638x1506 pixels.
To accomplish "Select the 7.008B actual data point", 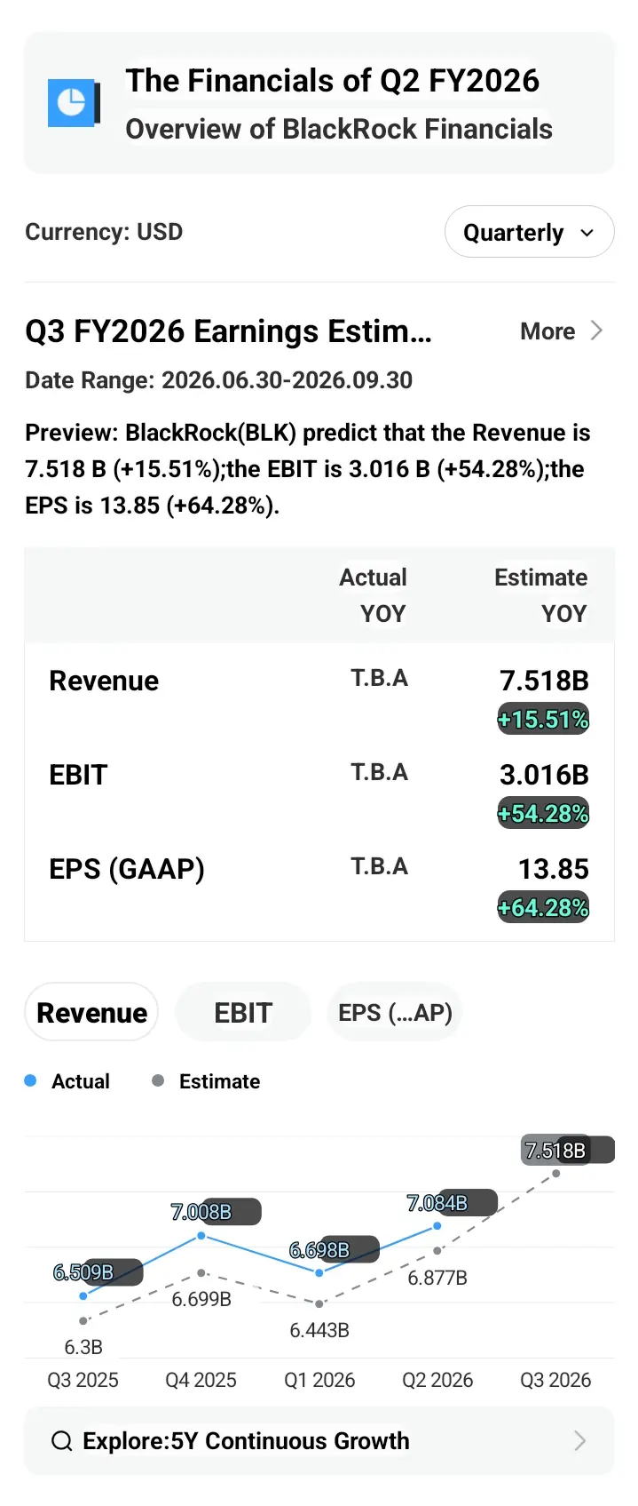I will point(201,1236).
